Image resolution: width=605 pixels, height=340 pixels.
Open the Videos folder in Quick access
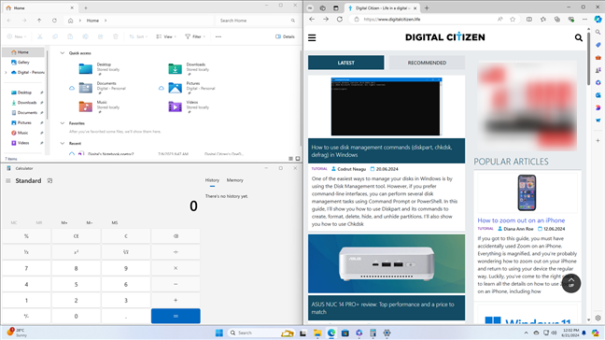point(189,106)
